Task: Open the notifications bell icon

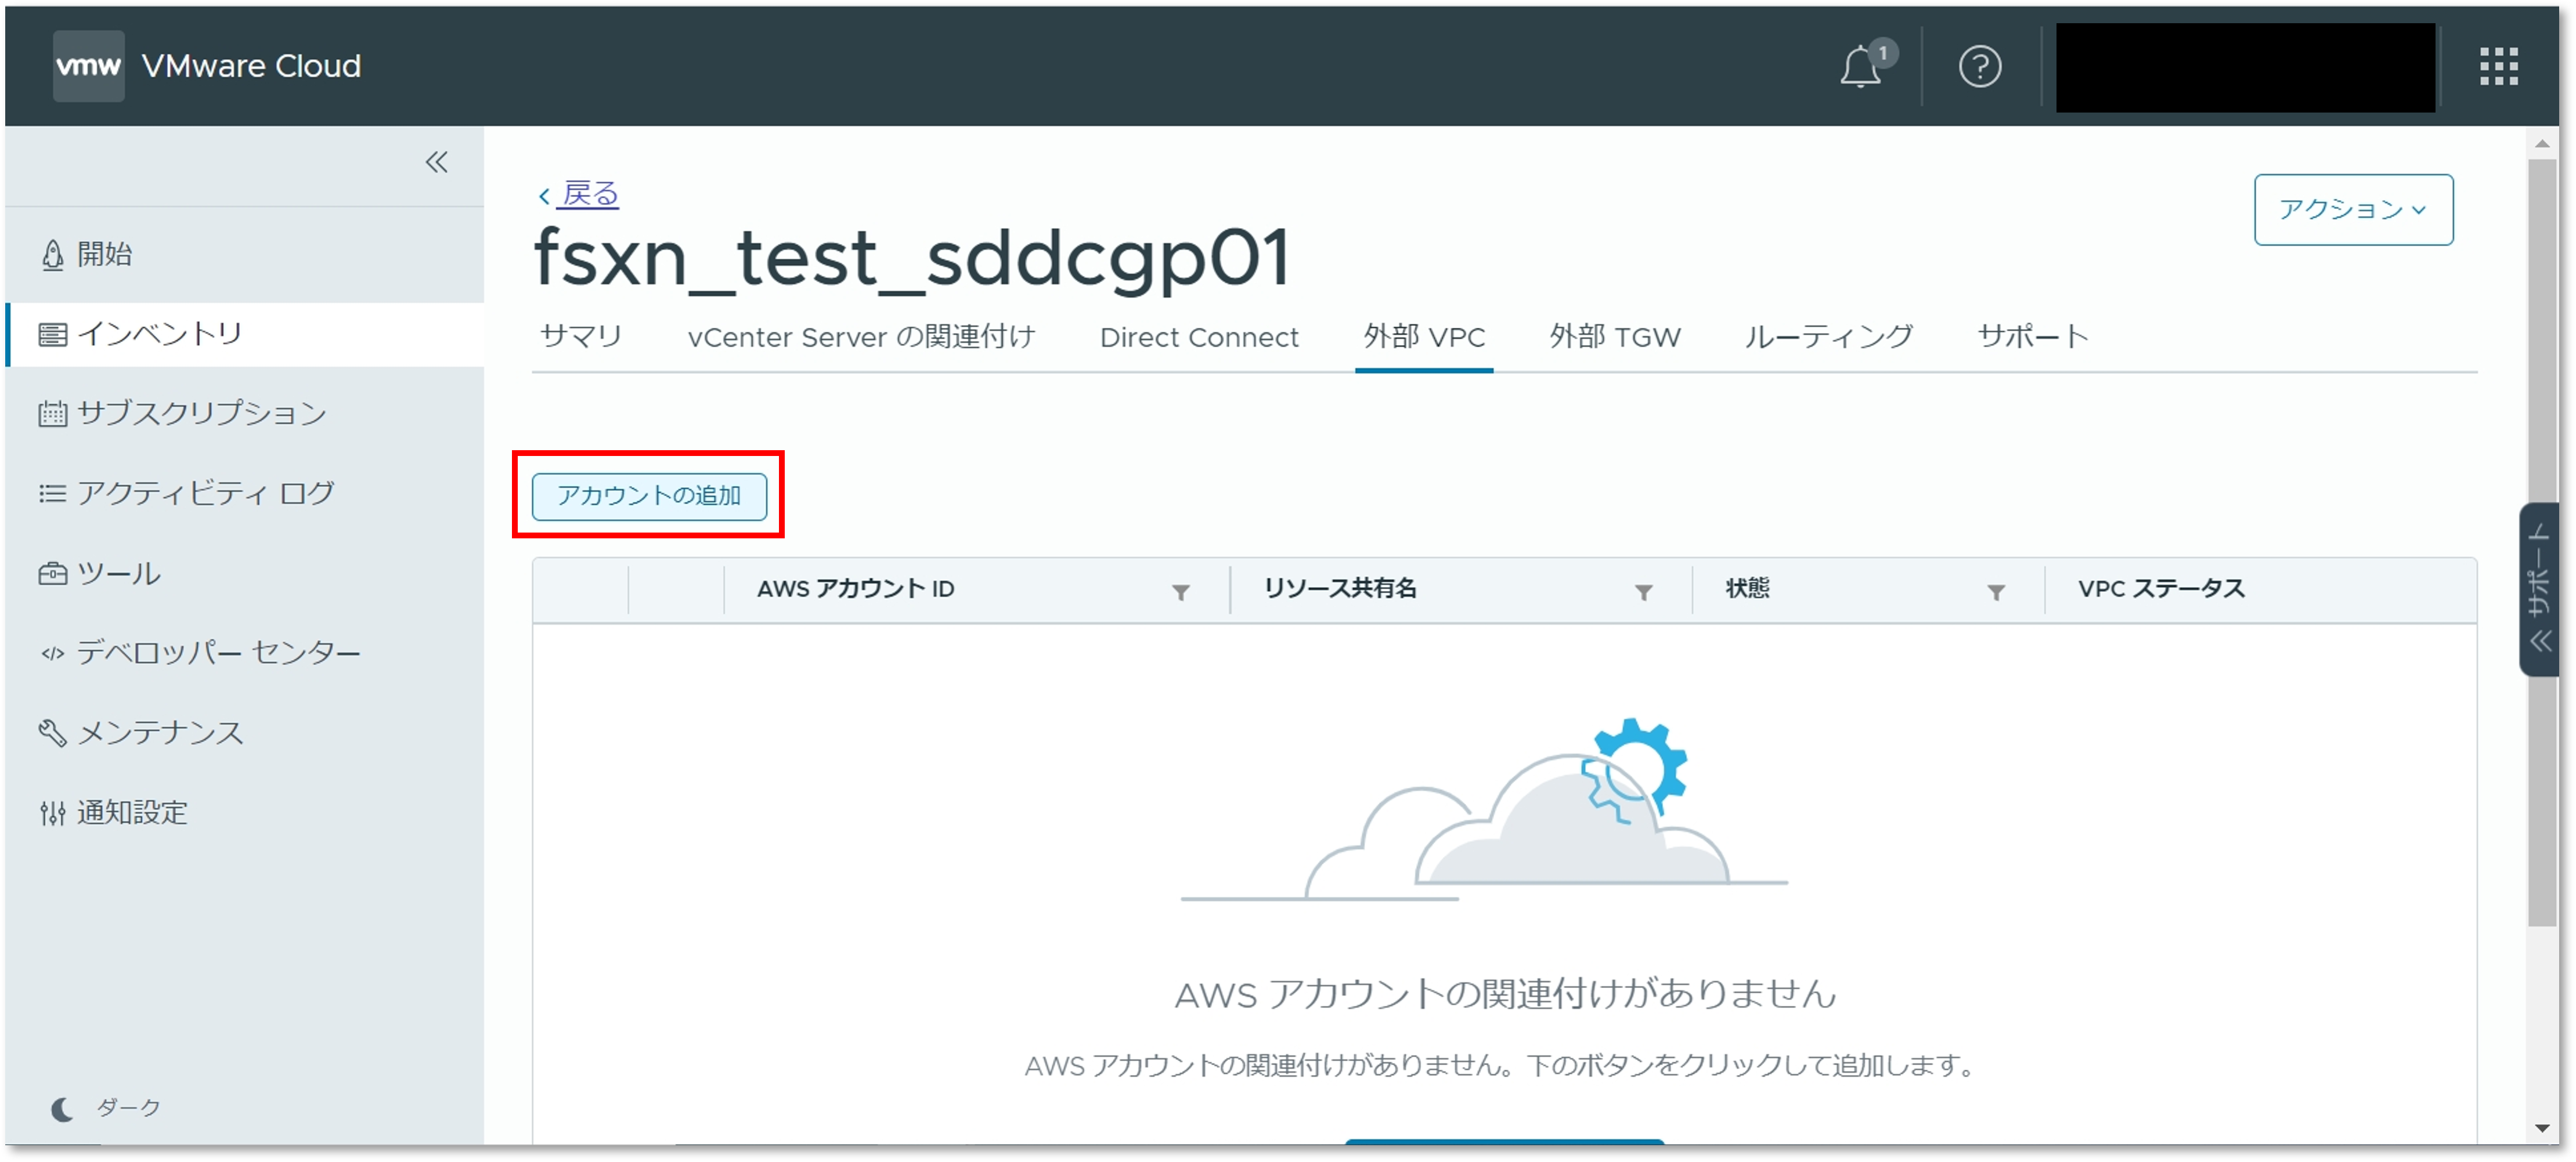Action: 1861,66
